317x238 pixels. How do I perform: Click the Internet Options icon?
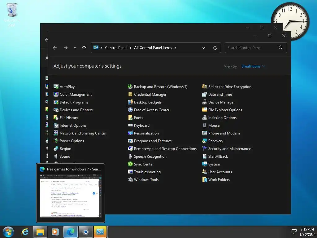click(56, 126)
